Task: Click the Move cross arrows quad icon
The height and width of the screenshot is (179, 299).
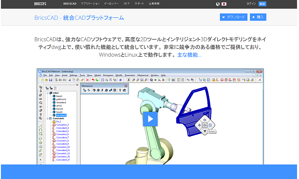Action: pos(199,125)
